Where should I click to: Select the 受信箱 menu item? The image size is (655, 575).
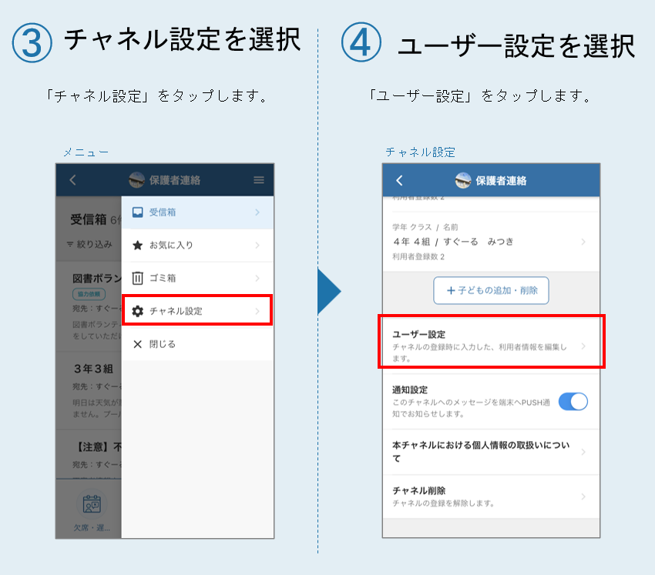click(197, 212)
